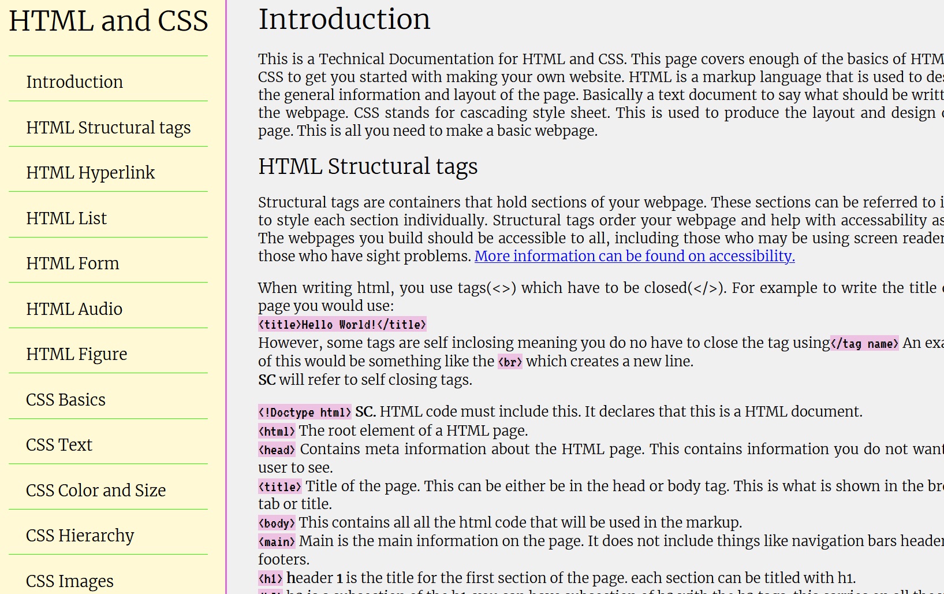
Task: Open CSS Hierarchy in the sidebar
Action: coord(80,536)
